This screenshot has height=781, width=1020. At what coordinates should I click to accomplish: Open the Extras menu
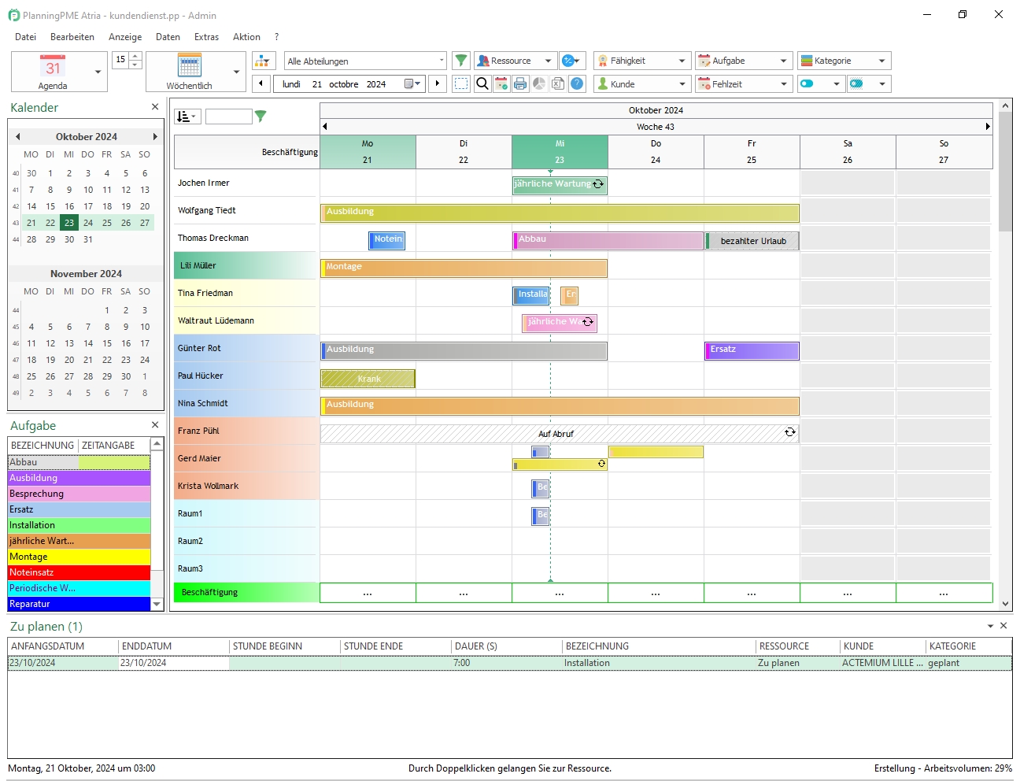coord(206,37)
